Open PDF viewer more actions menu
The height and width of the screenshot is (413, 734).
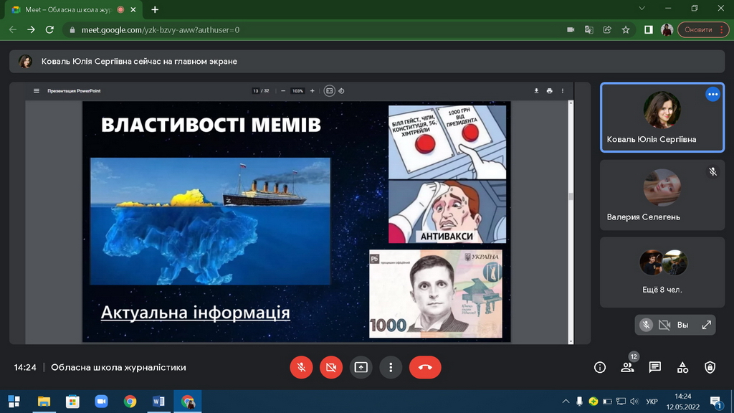[563, 91]
